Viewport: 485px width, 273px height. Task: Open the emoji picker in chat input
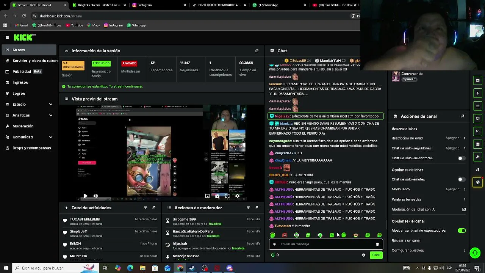(377, 244)
